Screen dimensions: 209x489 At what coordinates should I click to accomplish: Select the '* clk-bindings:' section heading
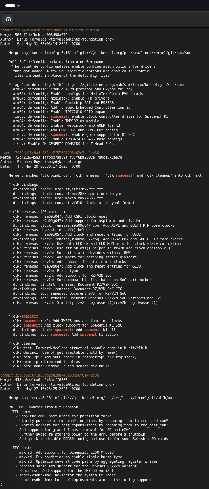coord(24,185)
